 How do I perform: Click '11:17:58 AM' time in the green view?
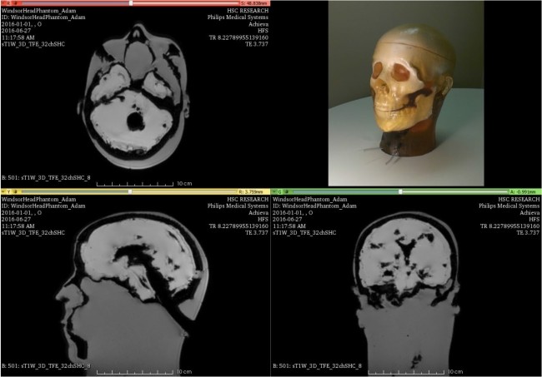pos(289,226)
